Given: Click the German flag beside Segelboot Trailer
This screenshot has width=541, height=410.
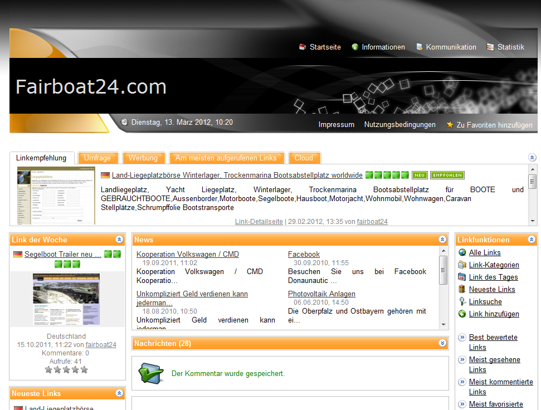Looking at the screenshot, I should click(18, 254).
